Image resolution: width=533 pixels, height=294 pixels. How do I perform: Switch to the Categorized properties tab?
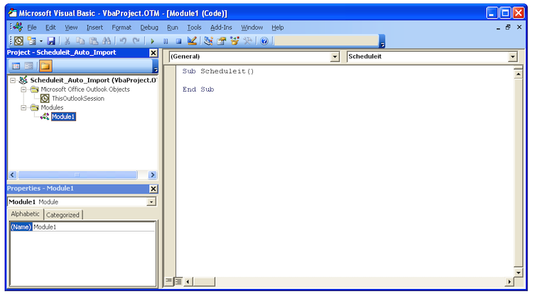tap(63, 215)
